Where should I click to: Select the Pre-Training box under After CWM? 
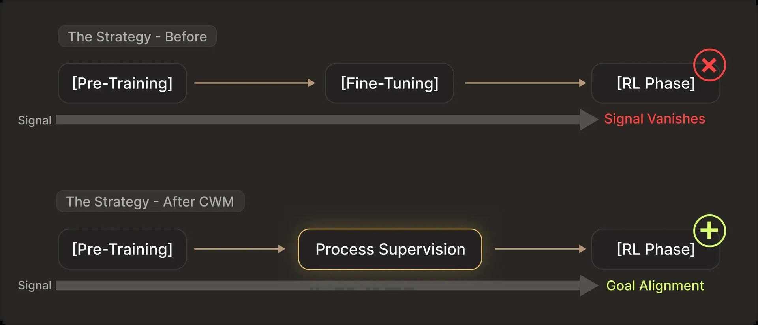122,249
